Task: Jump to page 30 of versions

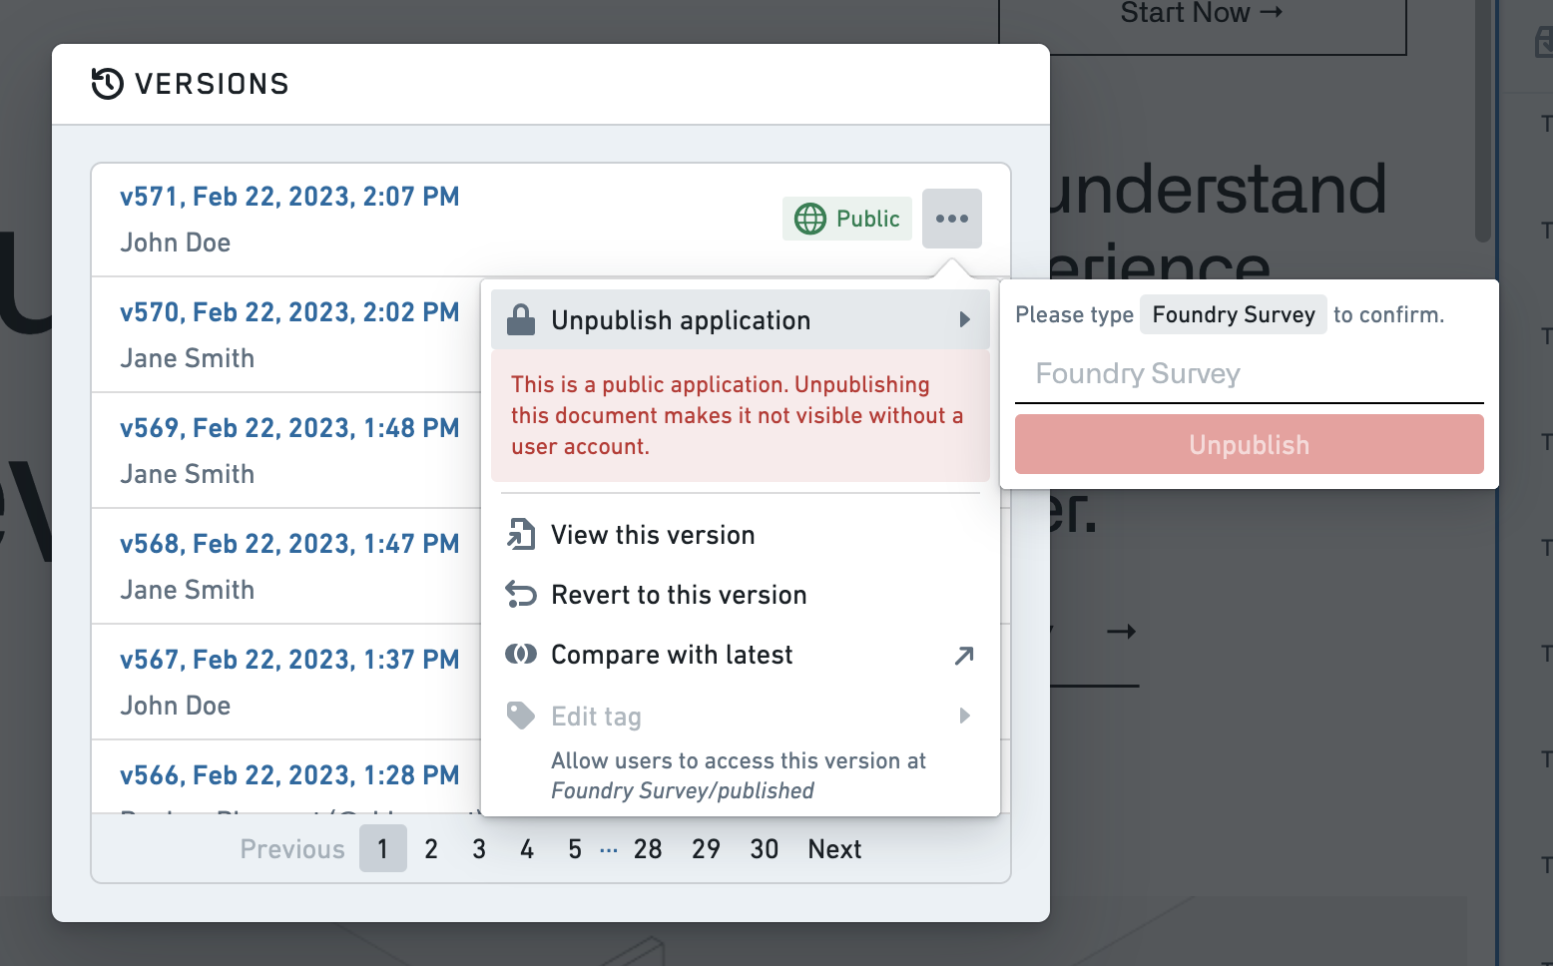Action: pyautogui.click(x=765, y=849)
